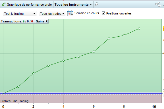Click the Graphique de performance brute title
Screen dimensions: 164x109
point(29,5)
